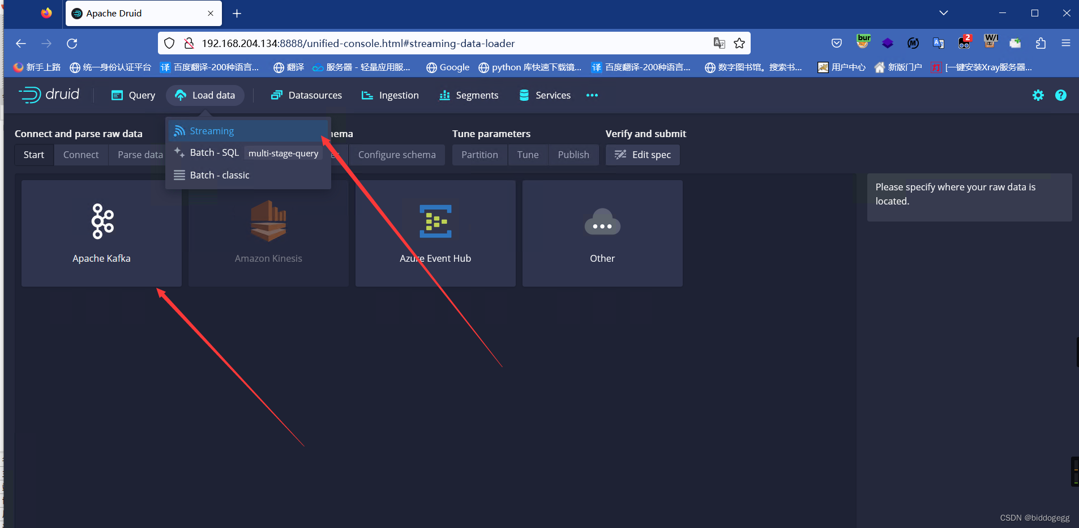Click the extension icon with red badge 2
The image size is (1079, 528).
pyautogui.click(x=965, y=42)
